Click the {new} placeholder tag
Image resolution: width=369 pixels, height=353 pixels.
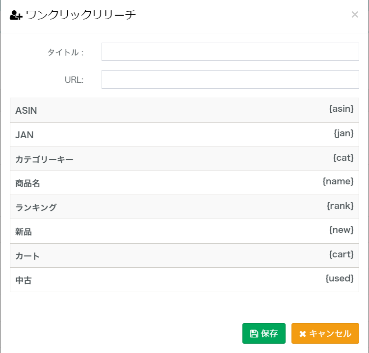[x=341, y=229]
